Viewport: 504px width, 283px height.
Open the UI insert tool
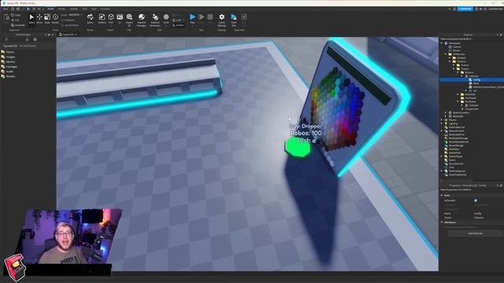pyautogui.click(x=120, y=19)
